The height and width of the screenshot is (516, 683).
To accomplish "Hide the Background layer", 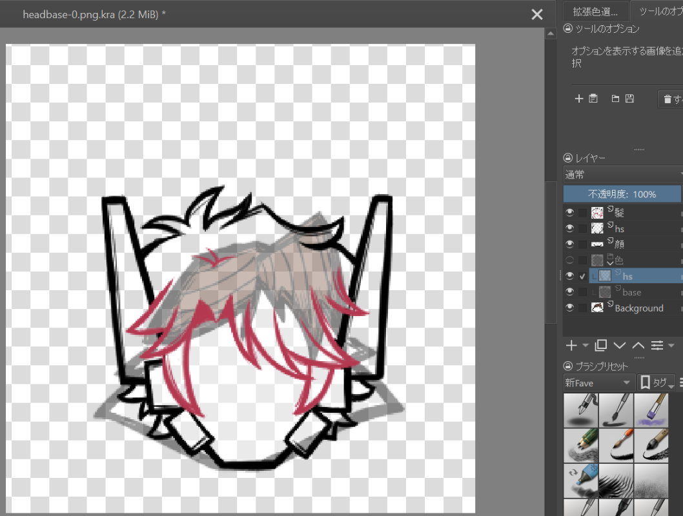I will (569, 308).
